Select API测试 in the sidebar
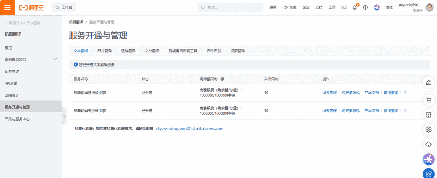The width and height of the screenshot is (437, 178). [11, 83]
